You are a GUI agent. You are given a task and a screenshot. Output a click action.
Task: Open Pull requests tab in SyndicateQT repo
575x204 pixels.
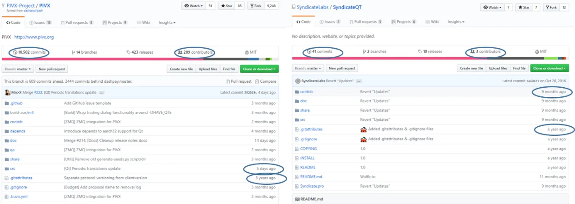click(x=366, y=22)
